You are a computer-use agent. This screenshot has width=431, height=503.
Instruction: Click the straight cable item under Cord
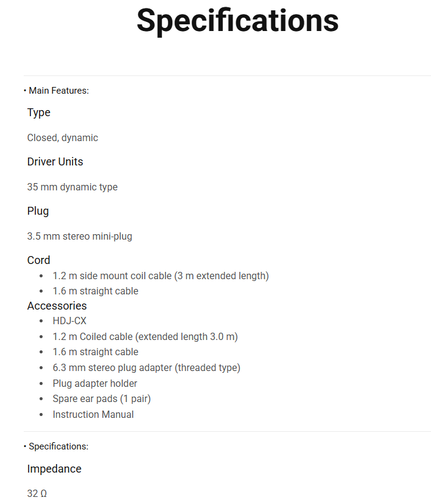coord(96,291)
